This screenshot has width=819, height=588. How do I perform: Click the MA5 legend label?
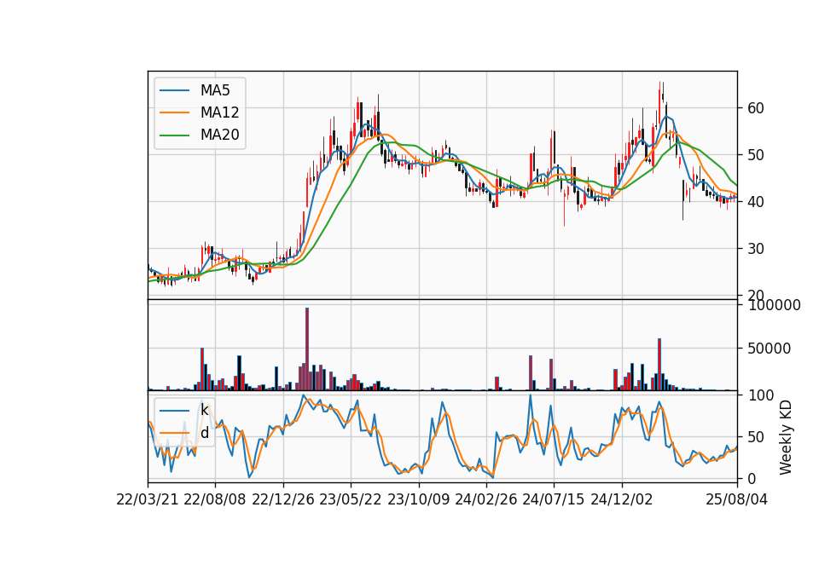point(215,90)
